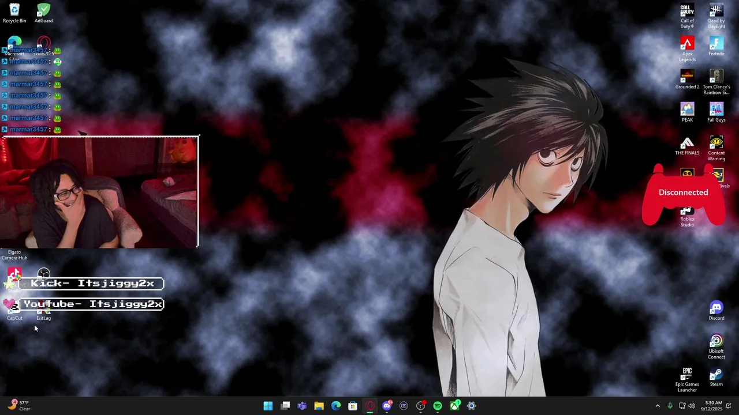The width and height of the screenshot is (739, 415).
Task: Show hidden system tray icons chevron
Action: pos(657,406)
